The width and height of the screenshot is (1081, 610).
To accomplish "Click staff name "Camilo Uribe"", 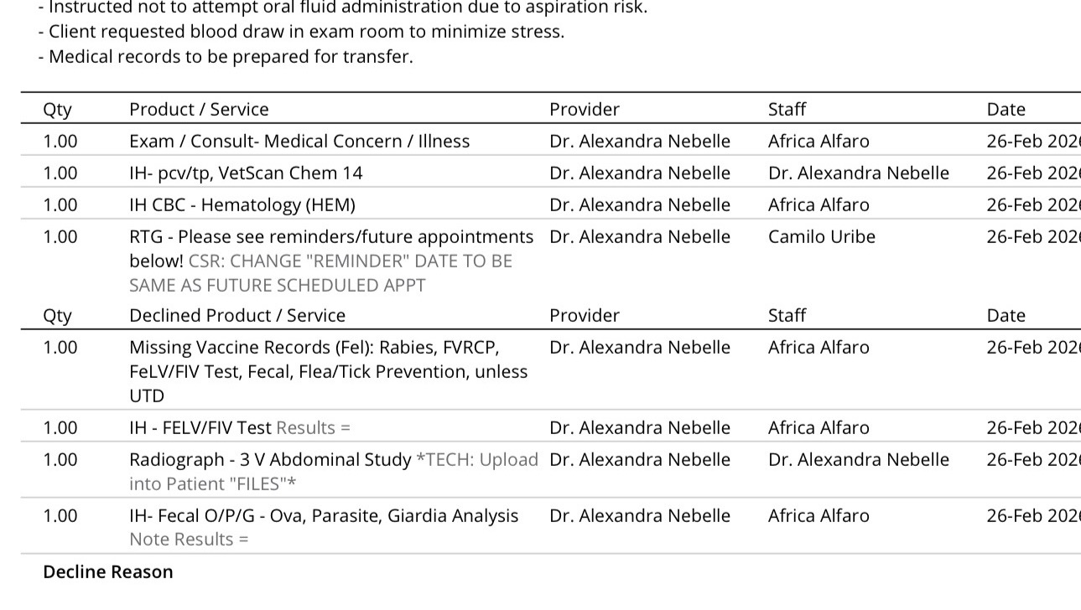I will pos(821,237).
